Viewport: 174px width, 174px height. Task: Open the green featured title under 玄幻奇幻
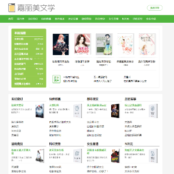[x=17, y=105]
